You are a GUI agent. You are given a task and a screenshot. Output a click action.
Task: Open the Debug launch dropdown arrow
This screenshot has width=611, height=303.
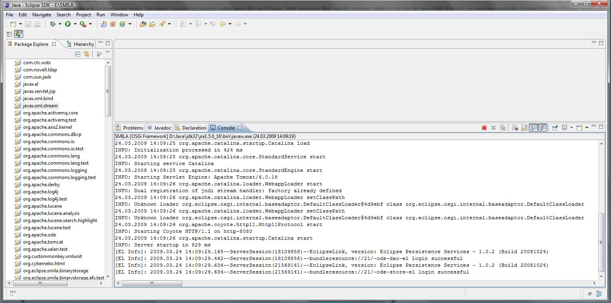[59, 24]
